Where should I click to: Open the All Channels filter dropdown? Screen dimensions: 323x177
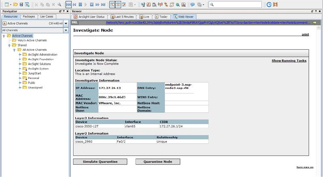66,30
